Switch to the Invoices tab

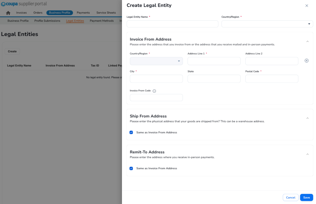[21, 12]
